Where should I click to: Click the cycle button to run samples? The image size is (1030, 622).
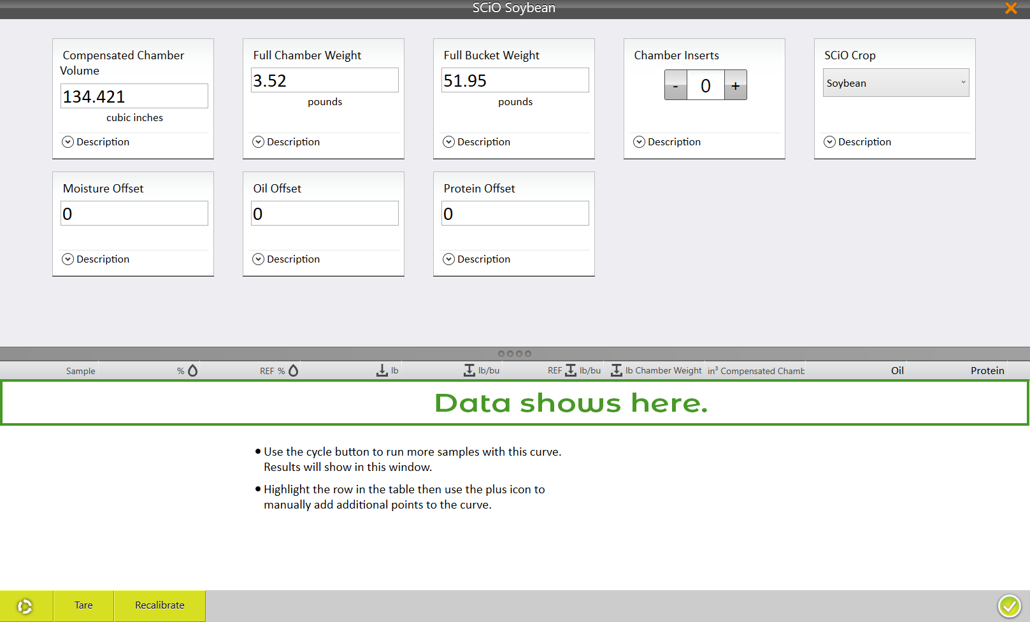[x=25, y=606]
